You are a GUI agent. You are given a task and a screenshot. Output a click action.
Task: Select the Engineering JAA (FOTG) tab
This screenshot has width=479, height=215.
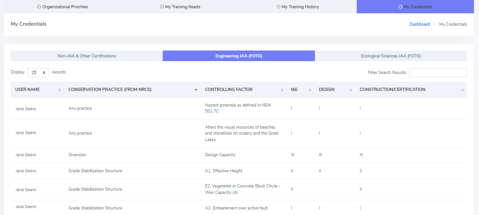[239, 56]
